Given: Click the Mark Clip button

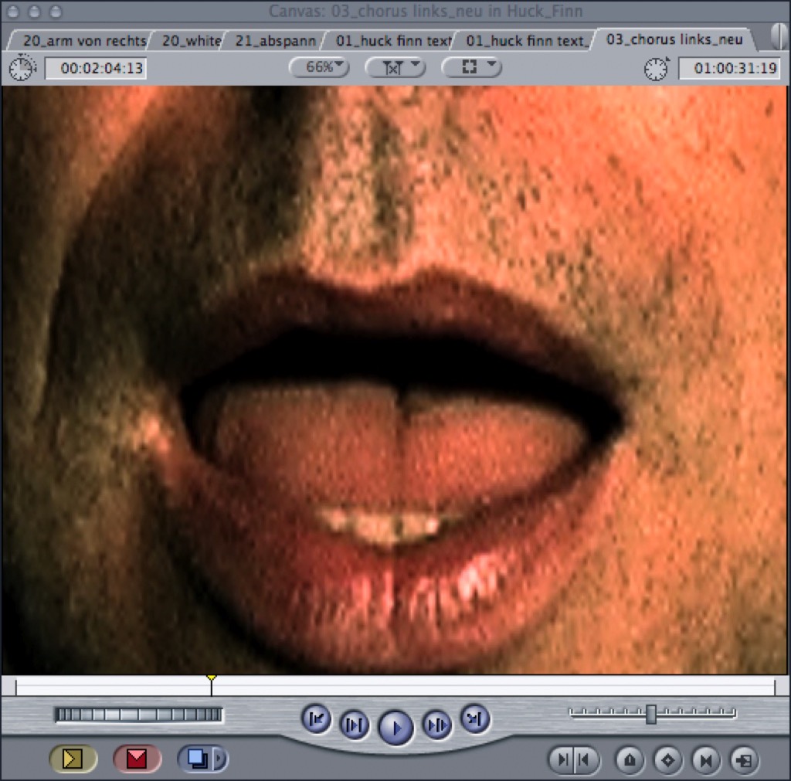Looking at the screenshot, I should (706, 760).
